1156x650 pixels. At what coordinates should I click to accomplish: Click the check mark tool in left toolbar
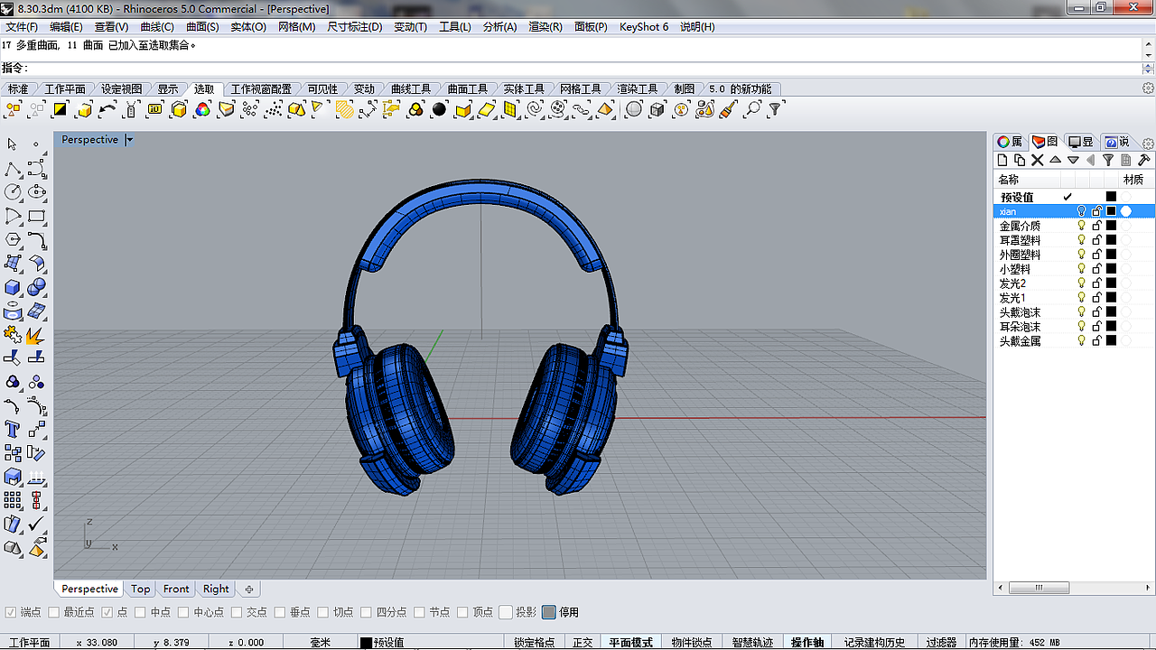click(x=37, y=524)
